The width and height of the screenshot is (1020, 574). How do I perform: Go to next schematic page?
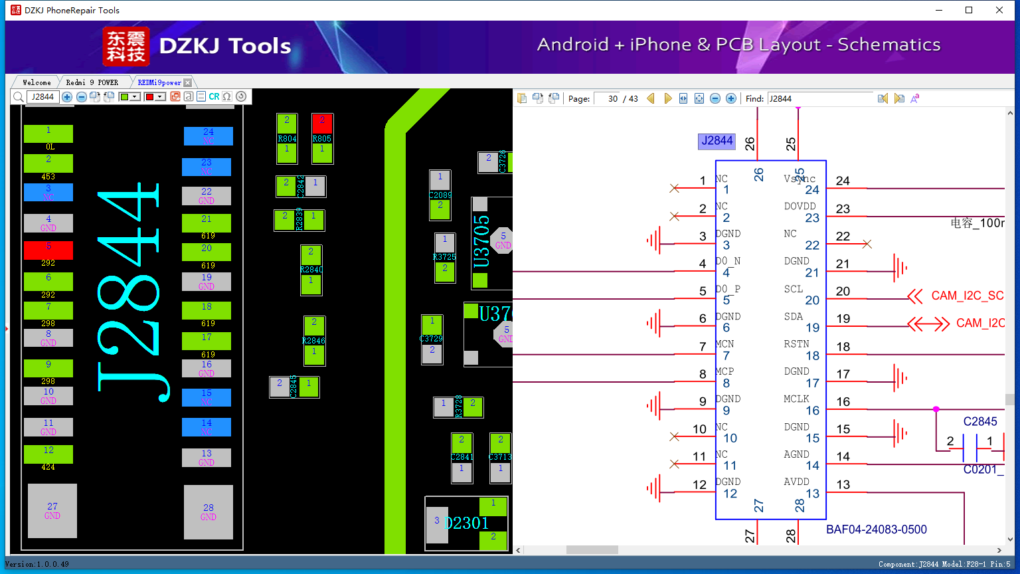coord(667,98)
